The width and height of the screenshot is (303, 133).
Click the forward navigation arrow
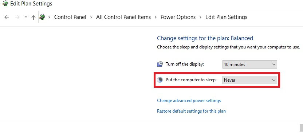(x=17, y=17)
